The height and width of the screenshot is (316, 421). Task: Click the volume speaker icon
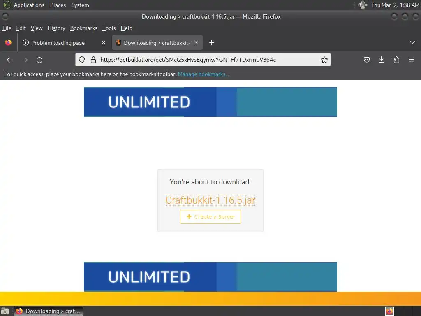363,5
